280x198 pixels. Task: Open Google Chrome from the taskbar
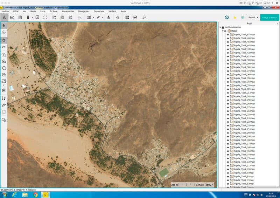pos(35,195)
